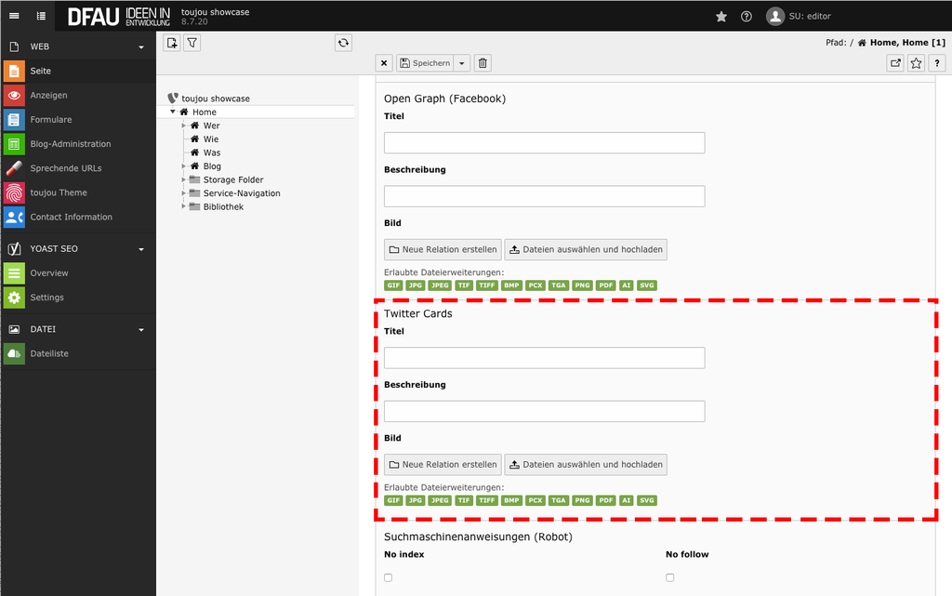Click the delete trash icon
The width and height of the screenshot is (952, 596).
pos(483,63)
